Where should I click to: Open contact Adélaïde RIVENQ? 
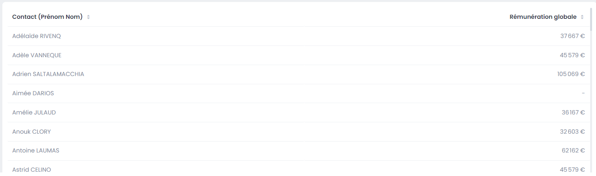click(37, 36)
